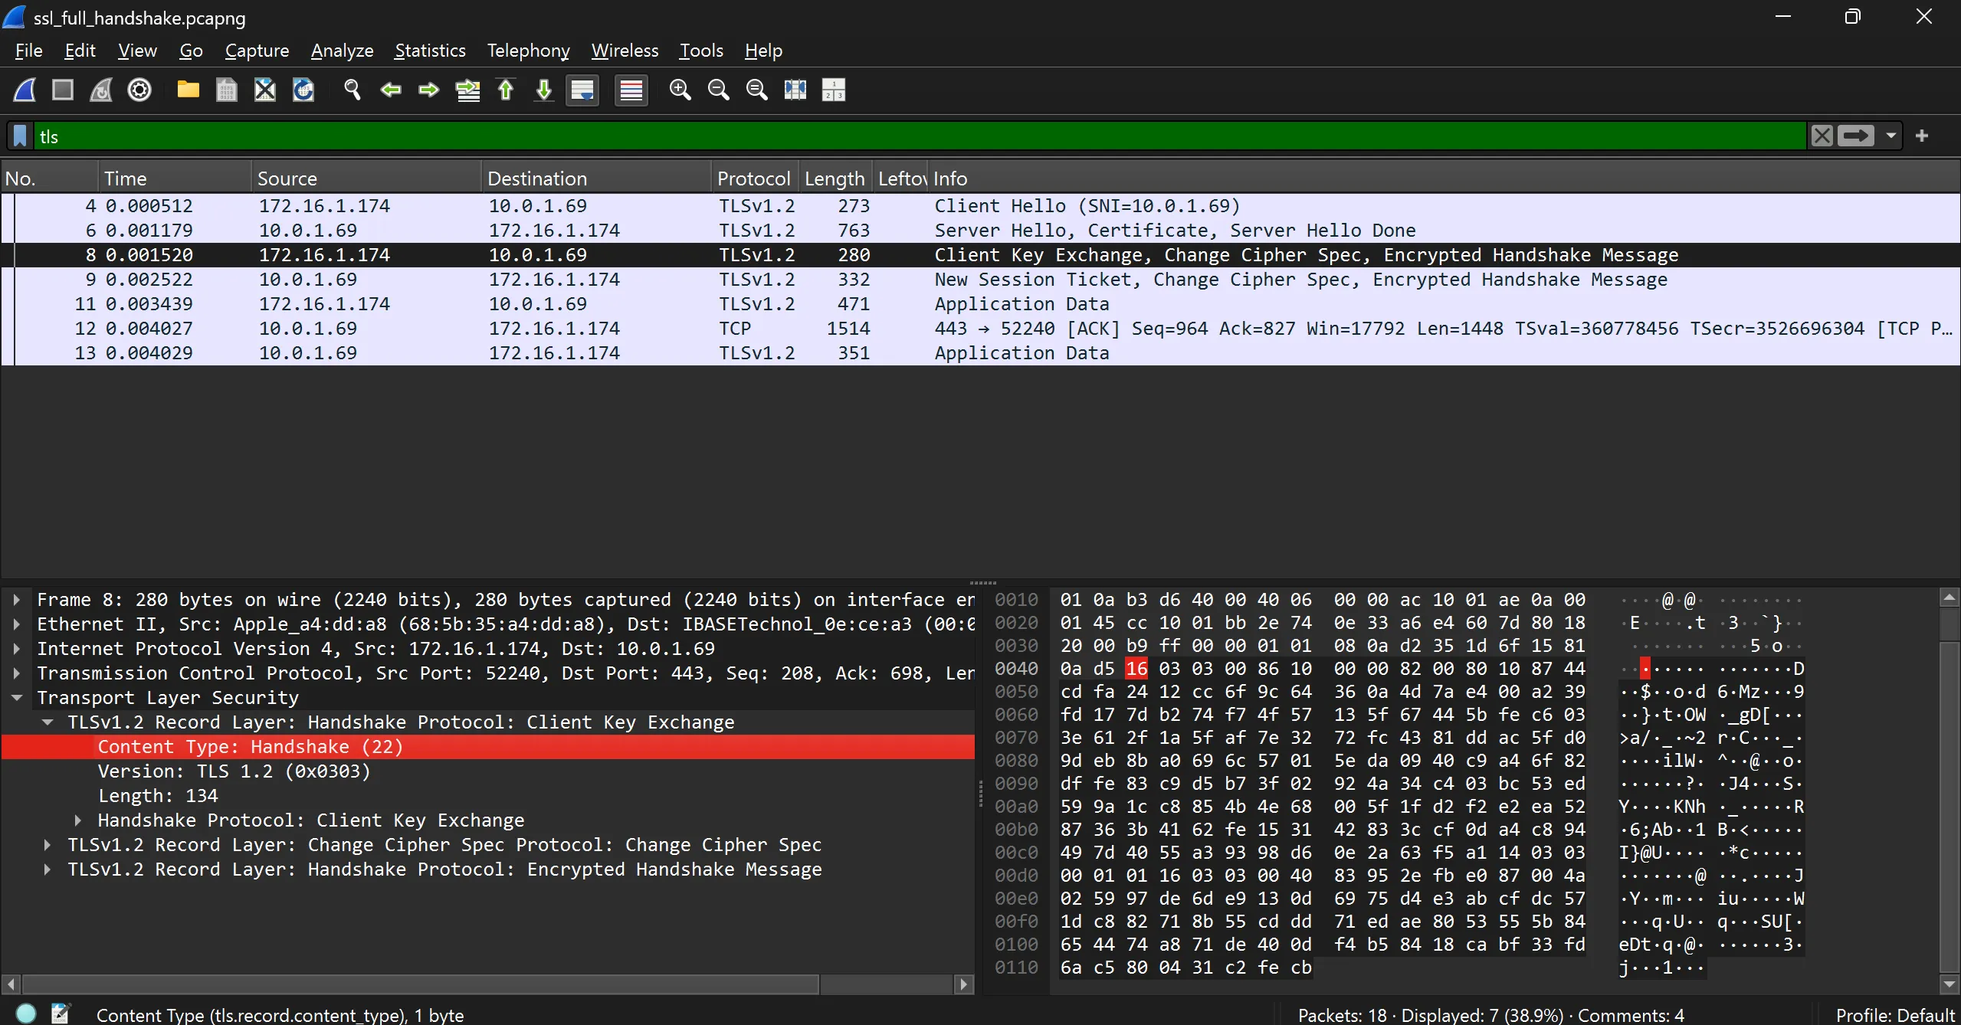Screen dimensions: 1961x1025
Task: Go to the first packet arrow
Action: [506, 90]
